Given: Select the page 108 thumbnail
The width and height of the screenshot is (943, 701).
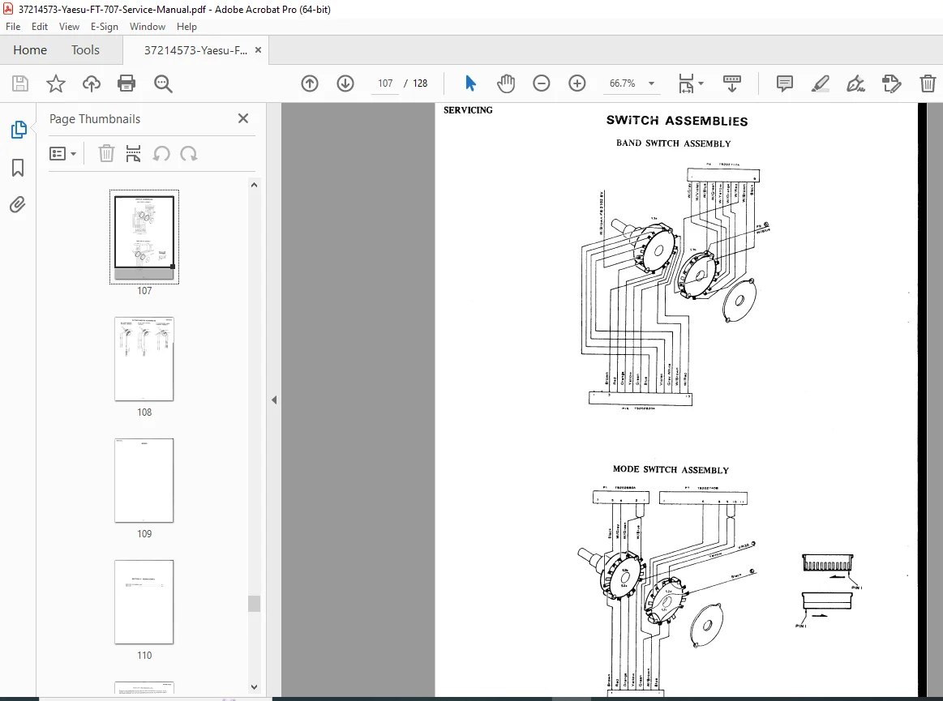Looking at the screenshot, I should (144, 359).
